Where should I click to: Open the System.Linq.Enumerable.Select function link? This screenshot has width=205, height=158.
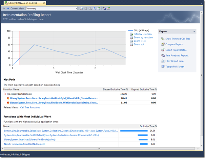coord(61,131)
